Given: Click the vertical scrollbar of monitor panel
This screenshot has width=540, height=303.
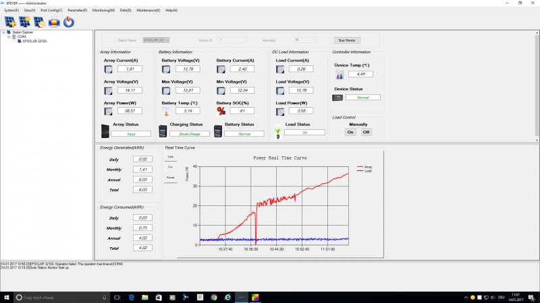Looking at the screenshot, I should (x=537, y=84).
